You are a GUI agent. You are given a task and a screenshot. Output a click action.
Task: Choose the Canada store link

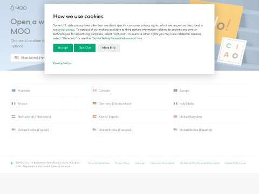coord(104,91)
